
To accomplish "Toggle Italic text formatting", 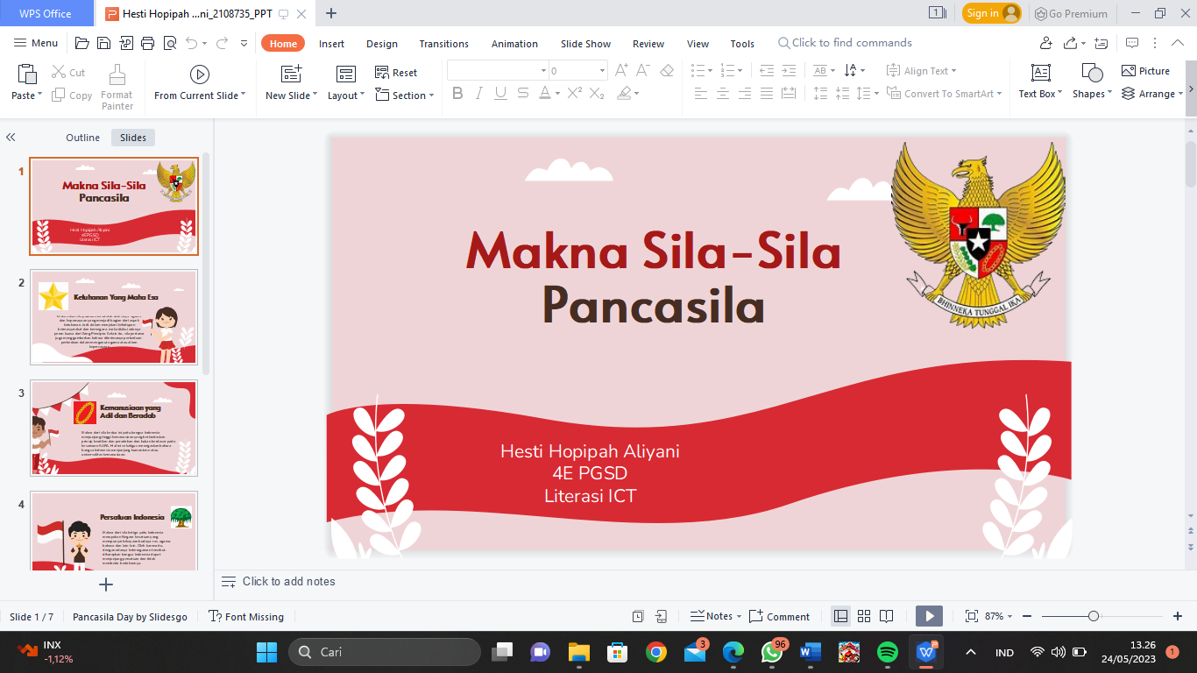I will click(478, 93).
